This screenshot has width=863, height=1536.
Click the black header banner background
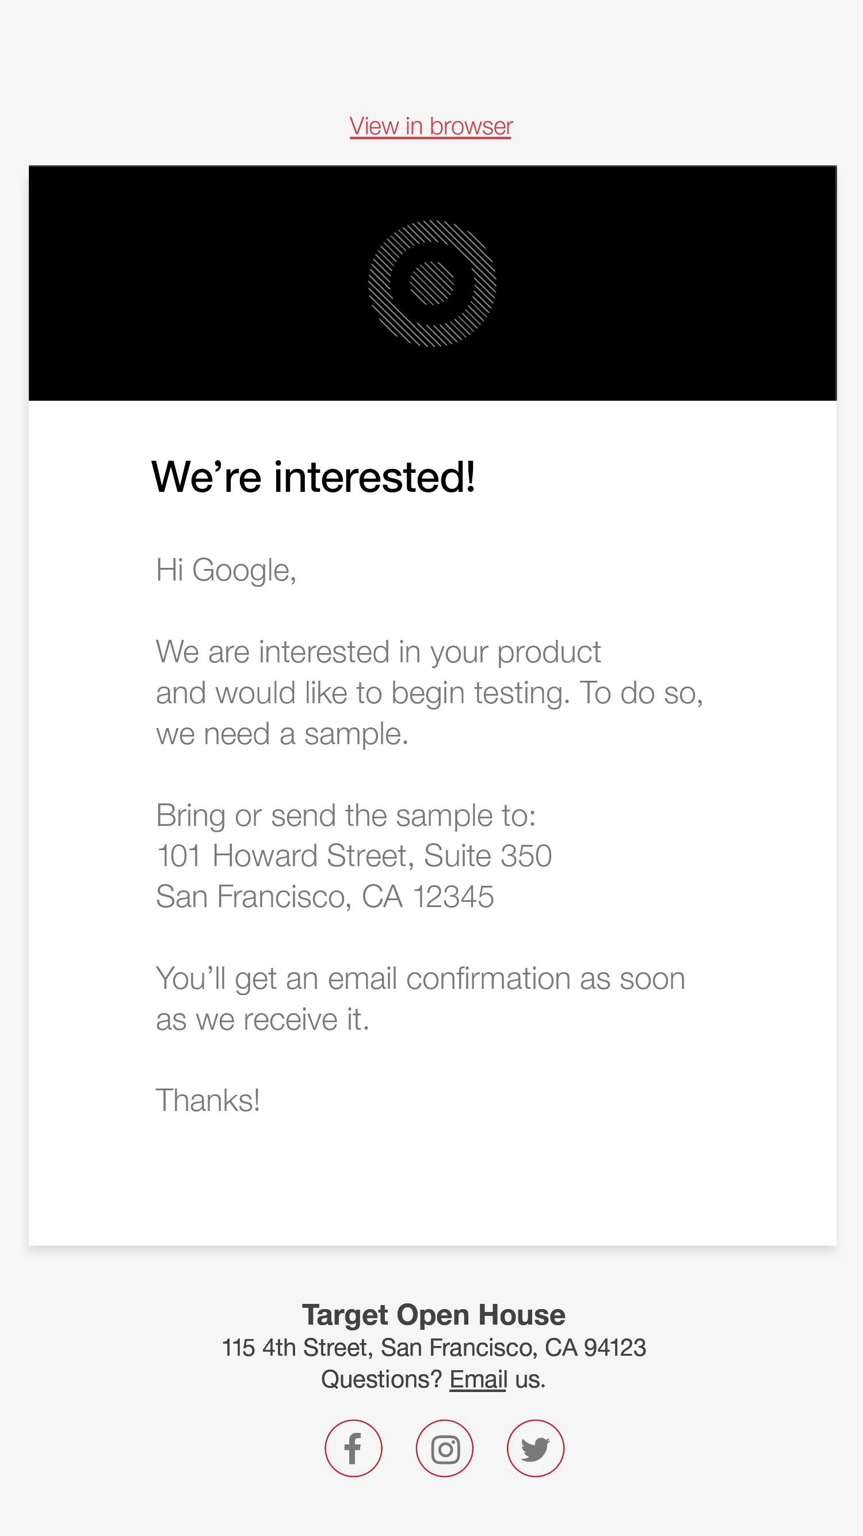(x=179, y=283)
